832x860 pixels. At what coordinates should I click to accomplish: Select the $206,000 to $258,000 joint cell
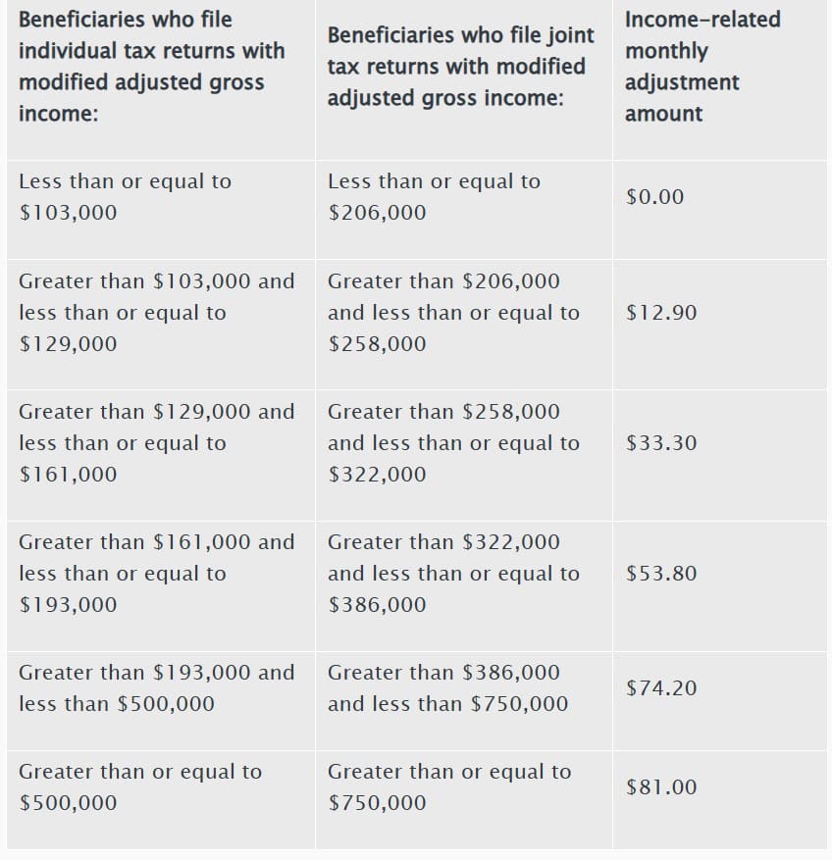(453, 313)
